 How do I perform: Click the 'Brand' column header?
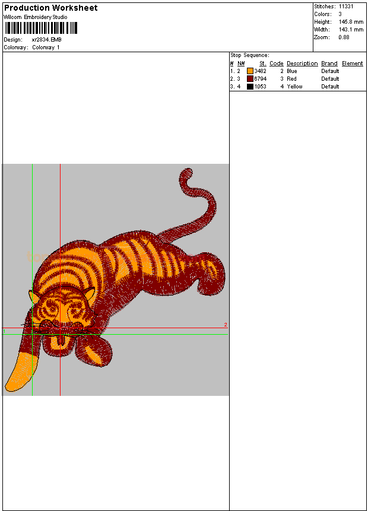coord(329,64)
